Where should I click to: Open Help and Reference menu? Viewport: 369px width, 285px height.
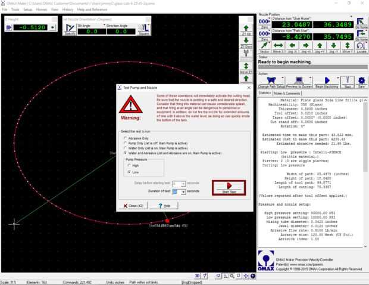pos(92,10)
